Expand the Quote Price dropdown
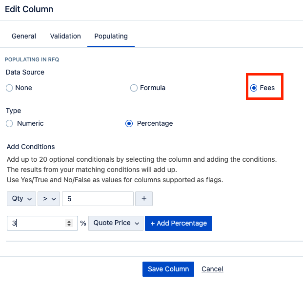 click(116, 223)
